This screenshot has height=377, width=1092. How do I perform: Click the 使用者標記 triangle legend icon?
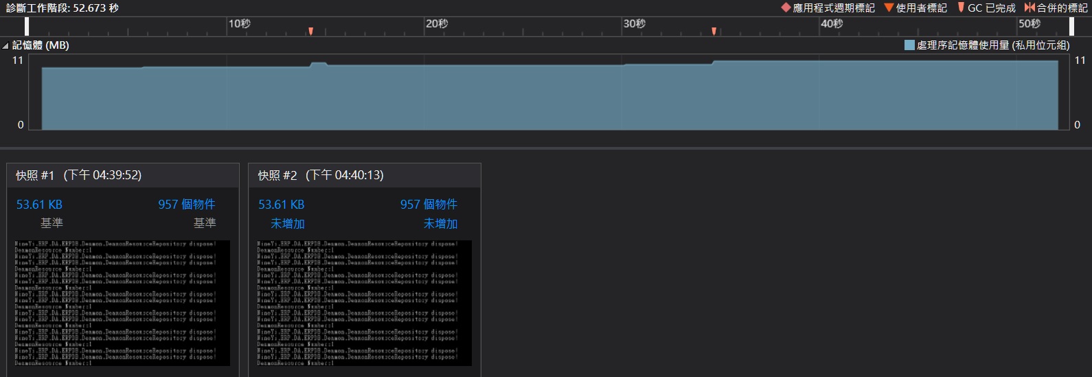pos(889,8)
